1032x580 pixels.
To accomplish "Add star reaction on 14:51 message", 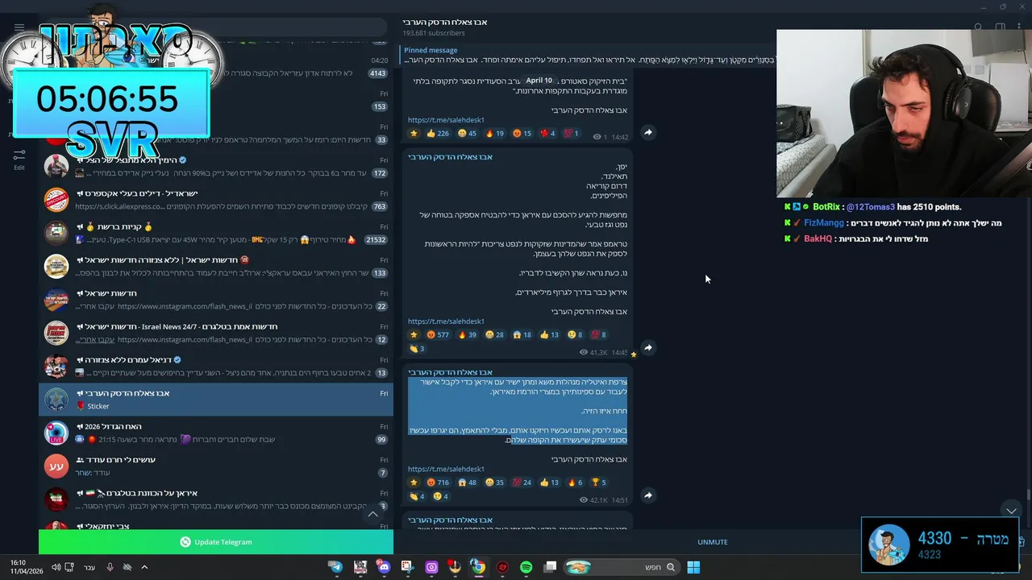I will pos(414,483).
